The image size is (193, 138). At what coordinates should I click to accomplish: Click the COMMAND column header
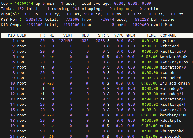click(168, 35)
